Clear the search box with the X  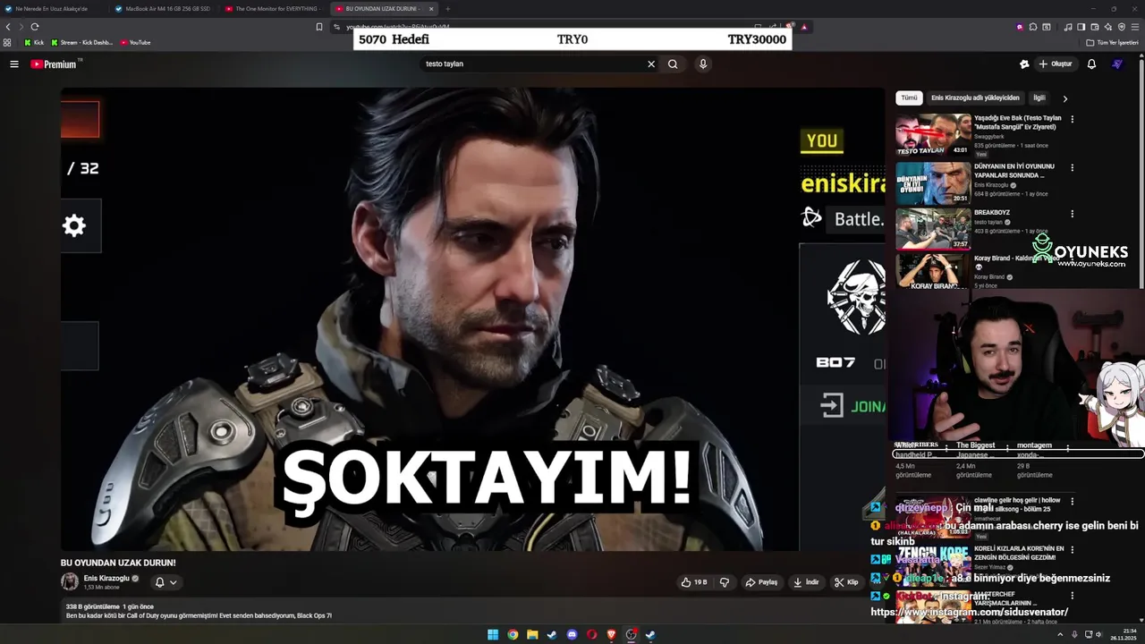pyautogui.click(x=651, y=64)
